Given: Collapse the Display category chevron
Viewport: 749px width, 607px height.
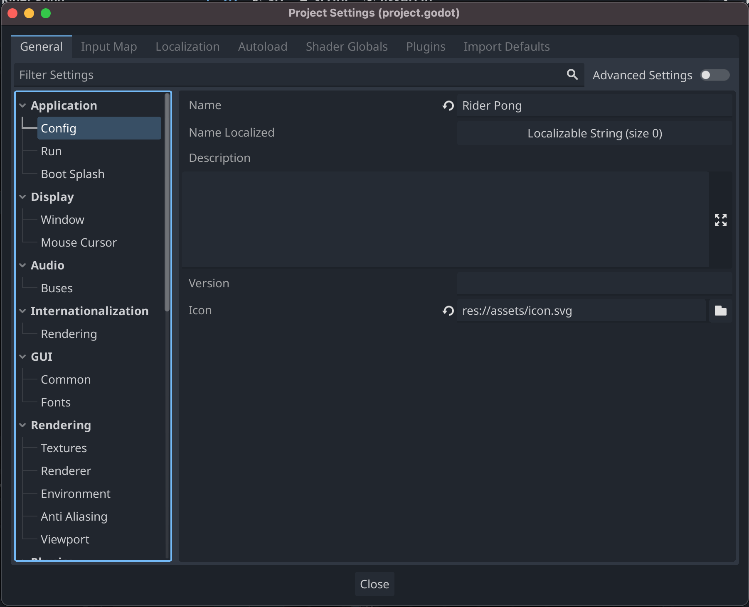Looking at the screenshot, I should (23, 197).
